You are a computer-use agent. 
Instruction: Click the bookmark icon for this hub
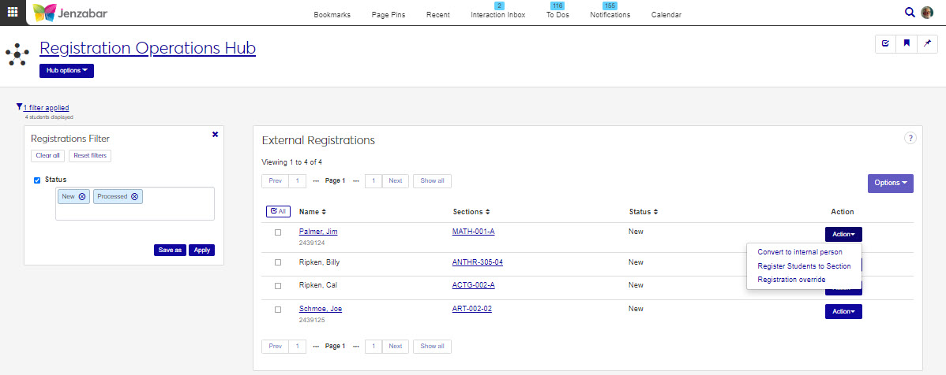pos(907,44)
